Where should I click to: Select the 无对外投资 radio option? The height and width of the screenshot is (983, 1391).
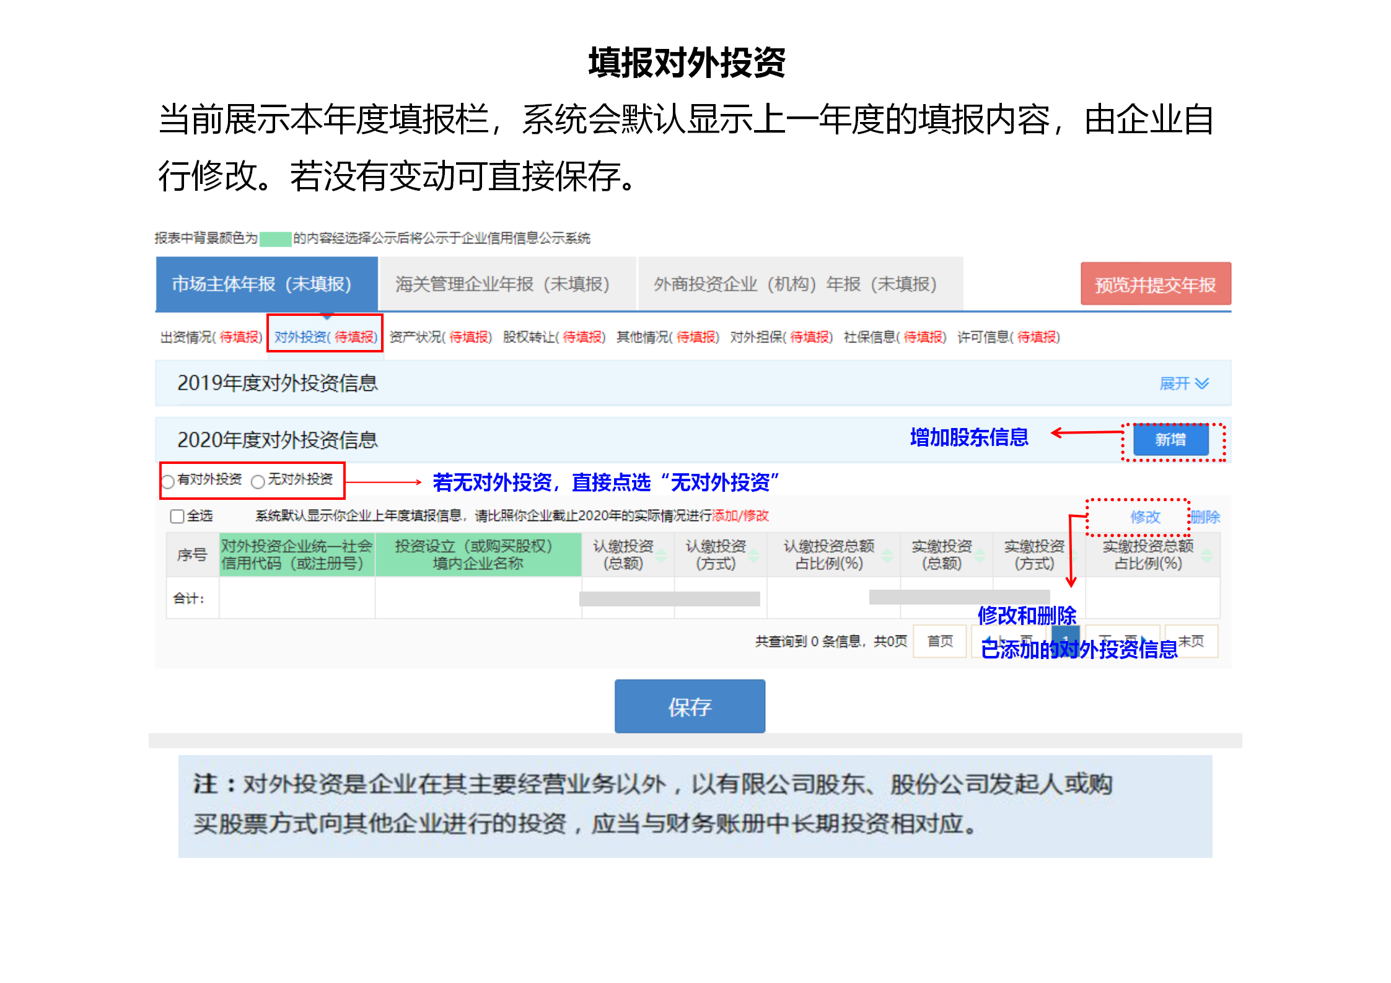pos(257,481)
